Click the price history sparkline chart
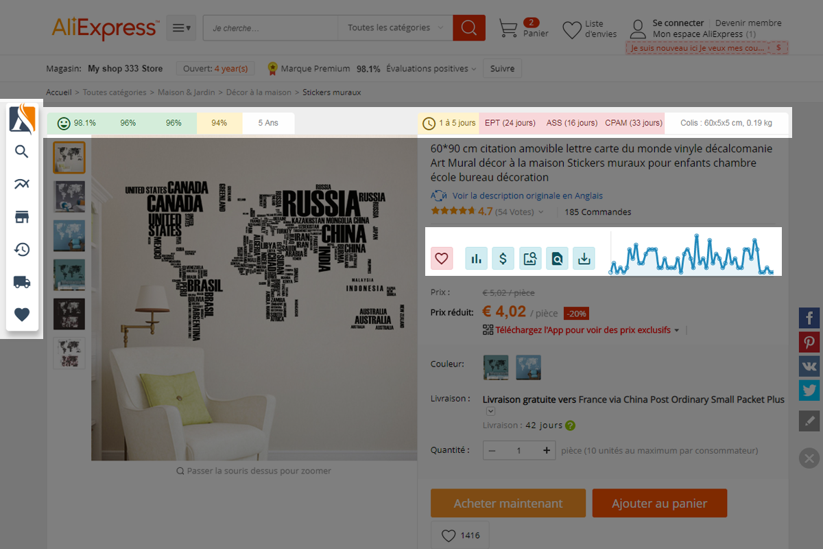This screenshot has height=549, width=823. tap(691, 254)
